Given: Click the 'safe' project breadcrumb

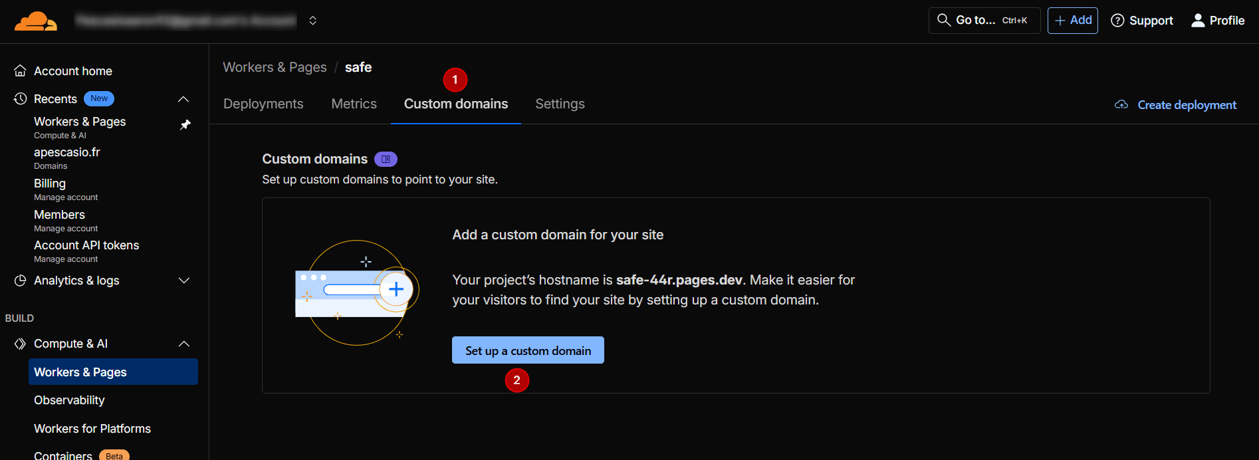Looking at the screenshot, I should (358, 67).
